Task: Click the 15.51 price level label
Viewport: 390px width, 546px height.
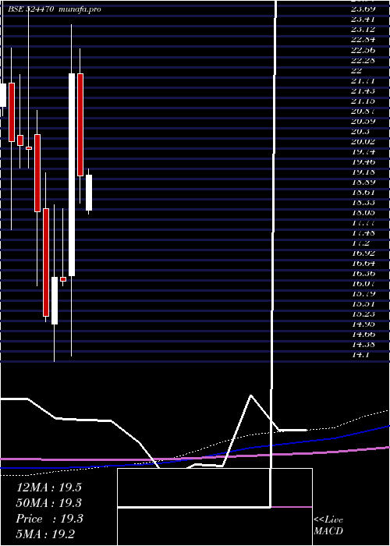Action: click(x=363, y=304)
